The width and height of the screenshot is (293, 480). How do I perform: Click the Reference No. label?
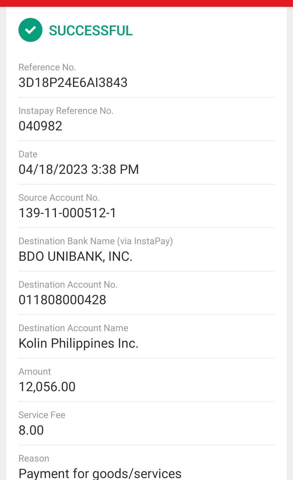pyautogui.click(x=47, y=67)
